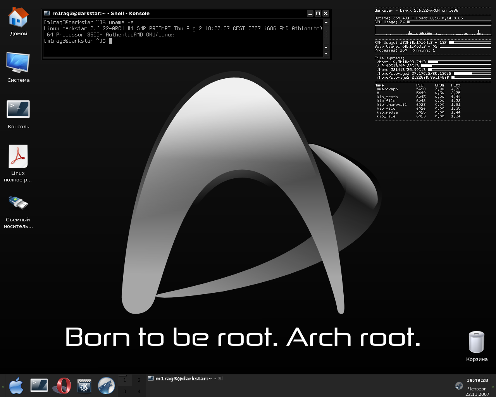496x397 pixels.
Task: Switch to virtual desktop 1 in pager
Action: pos(124,380)
